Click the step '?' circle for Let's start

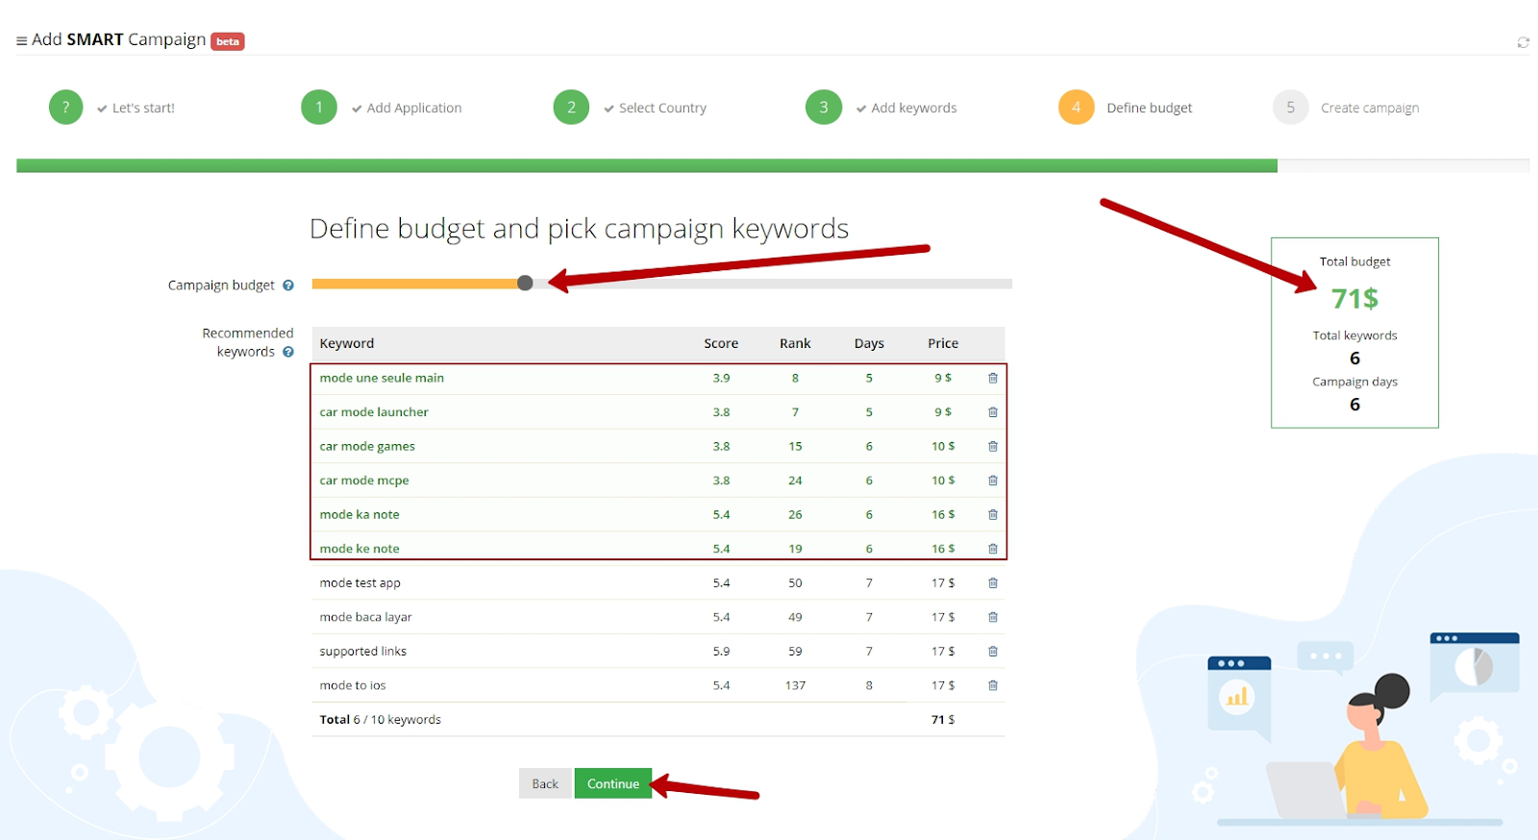coord(66,108)
